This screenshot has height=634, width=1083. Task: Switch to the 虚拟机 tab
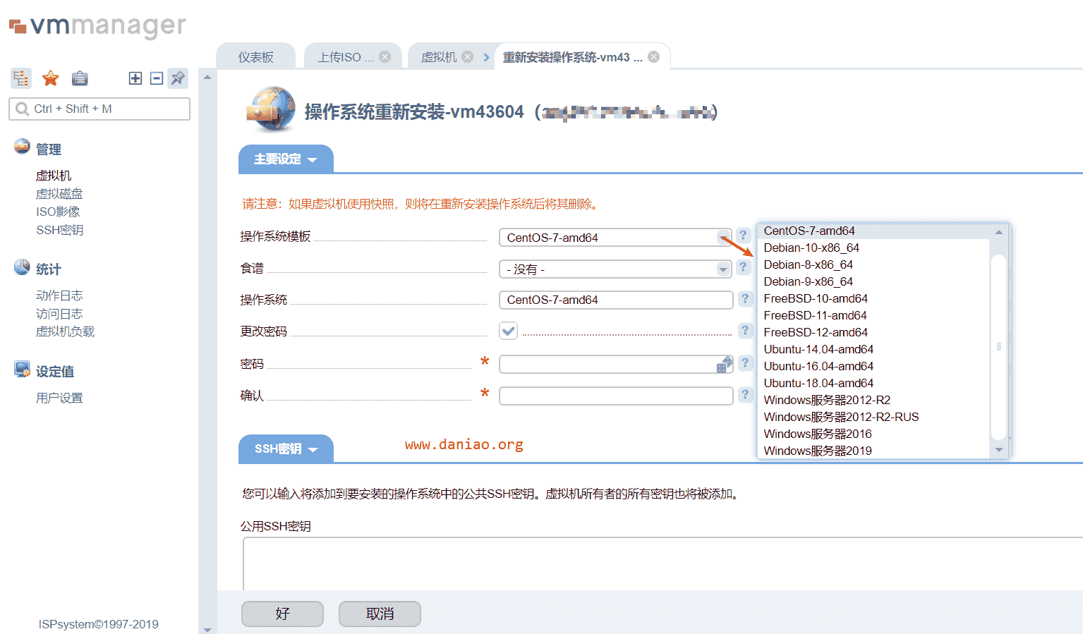pyautogui.click(x=438, y=57)
